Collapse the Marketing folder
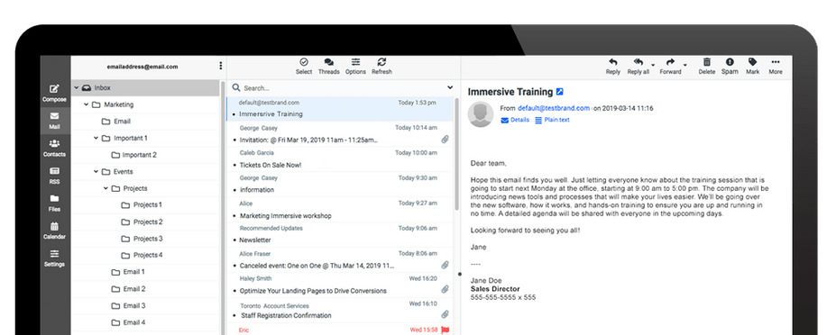This screenshot has width=827, height=335. (x=86, y=104)
